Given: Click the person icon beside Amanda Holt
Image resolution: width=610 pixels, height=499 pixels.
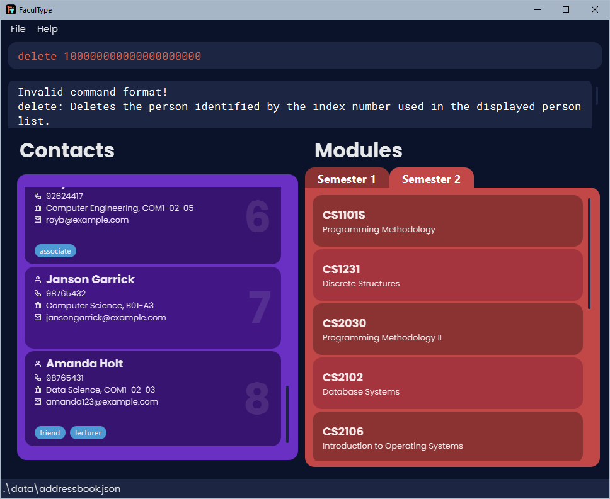Looking at the screenshot, I should [x=38, y=364].
